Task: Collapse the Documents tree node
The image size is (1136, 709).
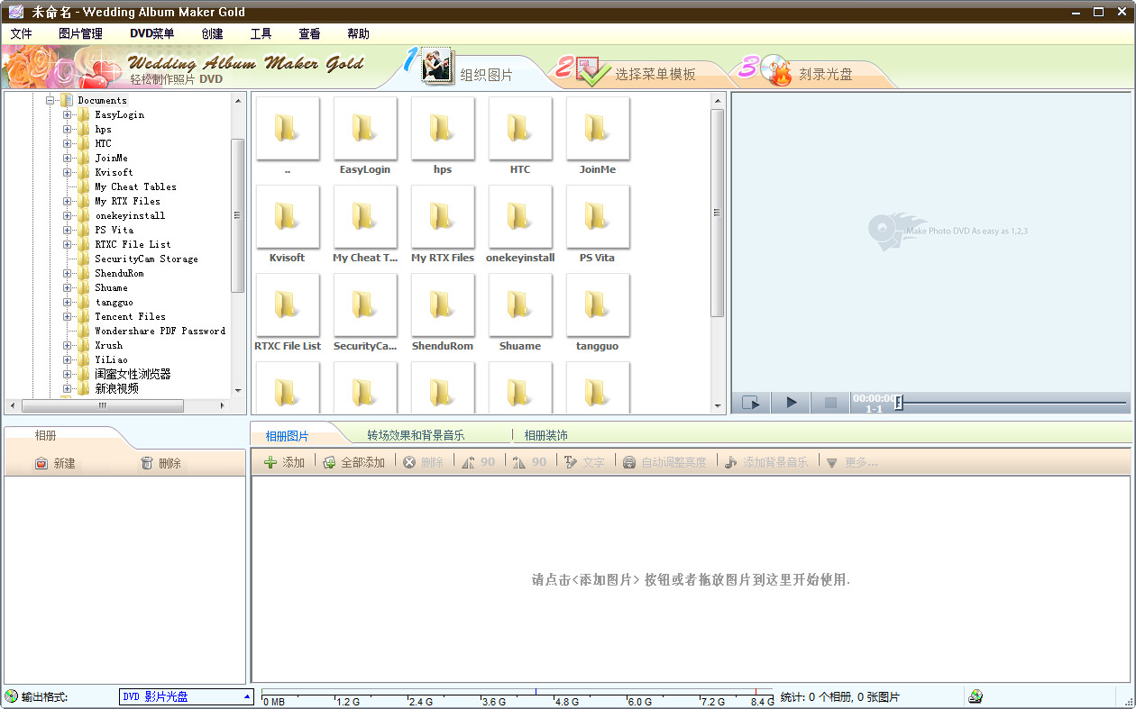Action: (50, 100)
